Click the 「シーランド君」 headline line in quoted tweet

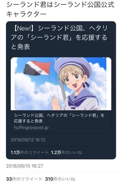pos(59,37)
